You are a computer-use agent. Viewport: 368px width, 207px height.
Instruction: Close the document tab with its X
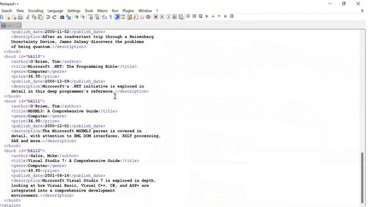pos(18,25)
